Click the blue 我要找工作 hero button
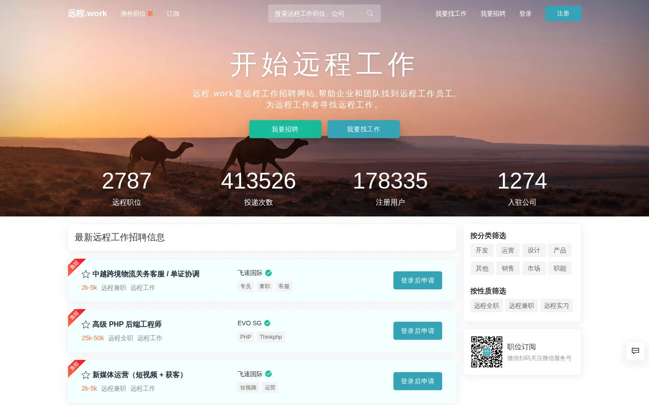The width and height of the screenshot is (649, 405). (364, 129)
